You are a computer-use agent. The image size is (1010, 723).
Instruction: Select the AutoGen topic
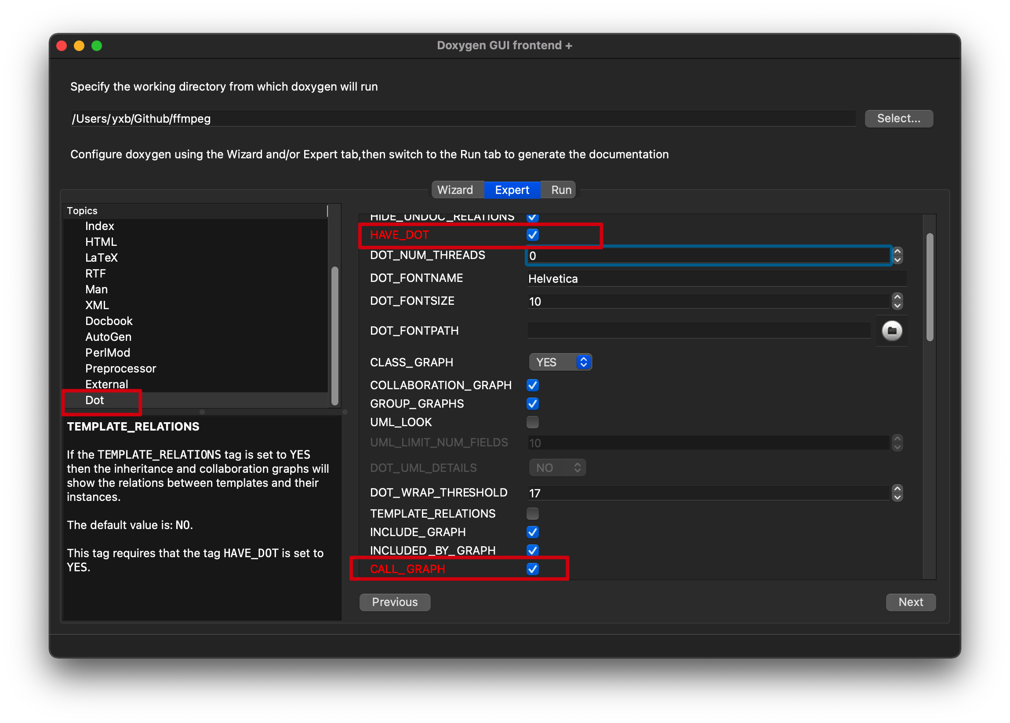[x=109, y=336]
